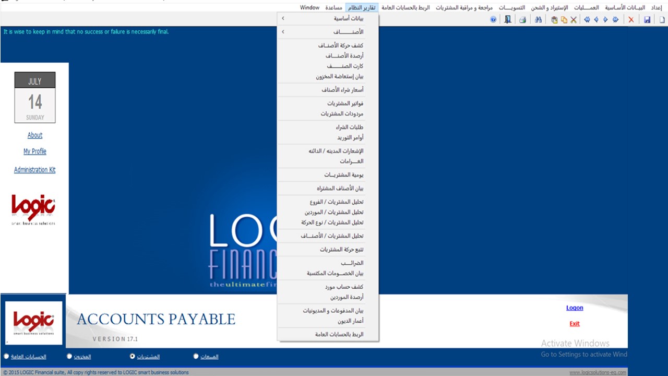Open search with the binoculars icon

[538, 20]
